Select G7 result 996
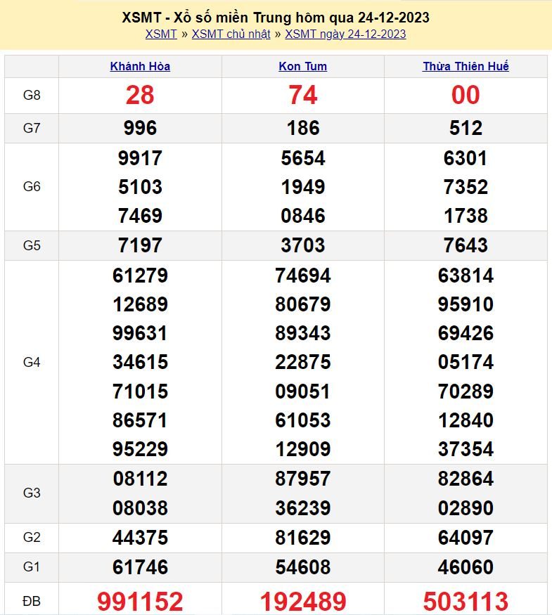Screen dimensions: 552x615 click(140, 128)
